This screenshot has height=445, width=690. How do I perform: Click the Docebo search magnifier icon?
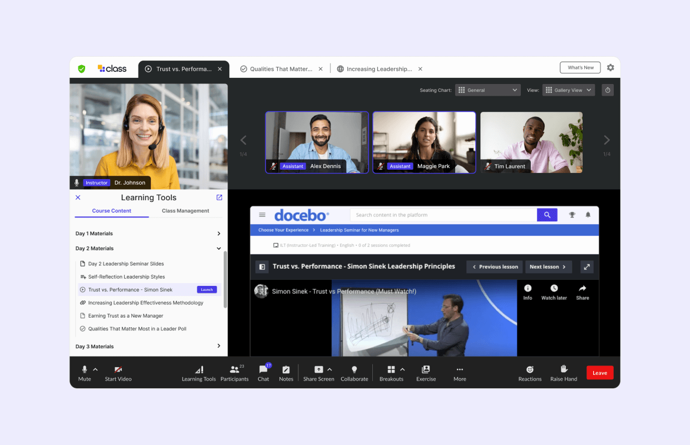point(547,214)
